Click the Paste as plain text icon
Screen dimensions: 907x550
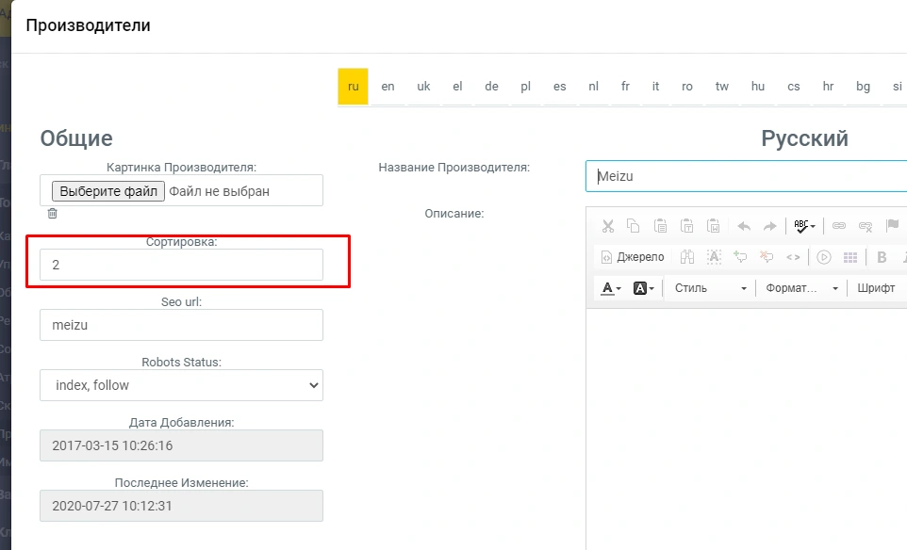688,226
